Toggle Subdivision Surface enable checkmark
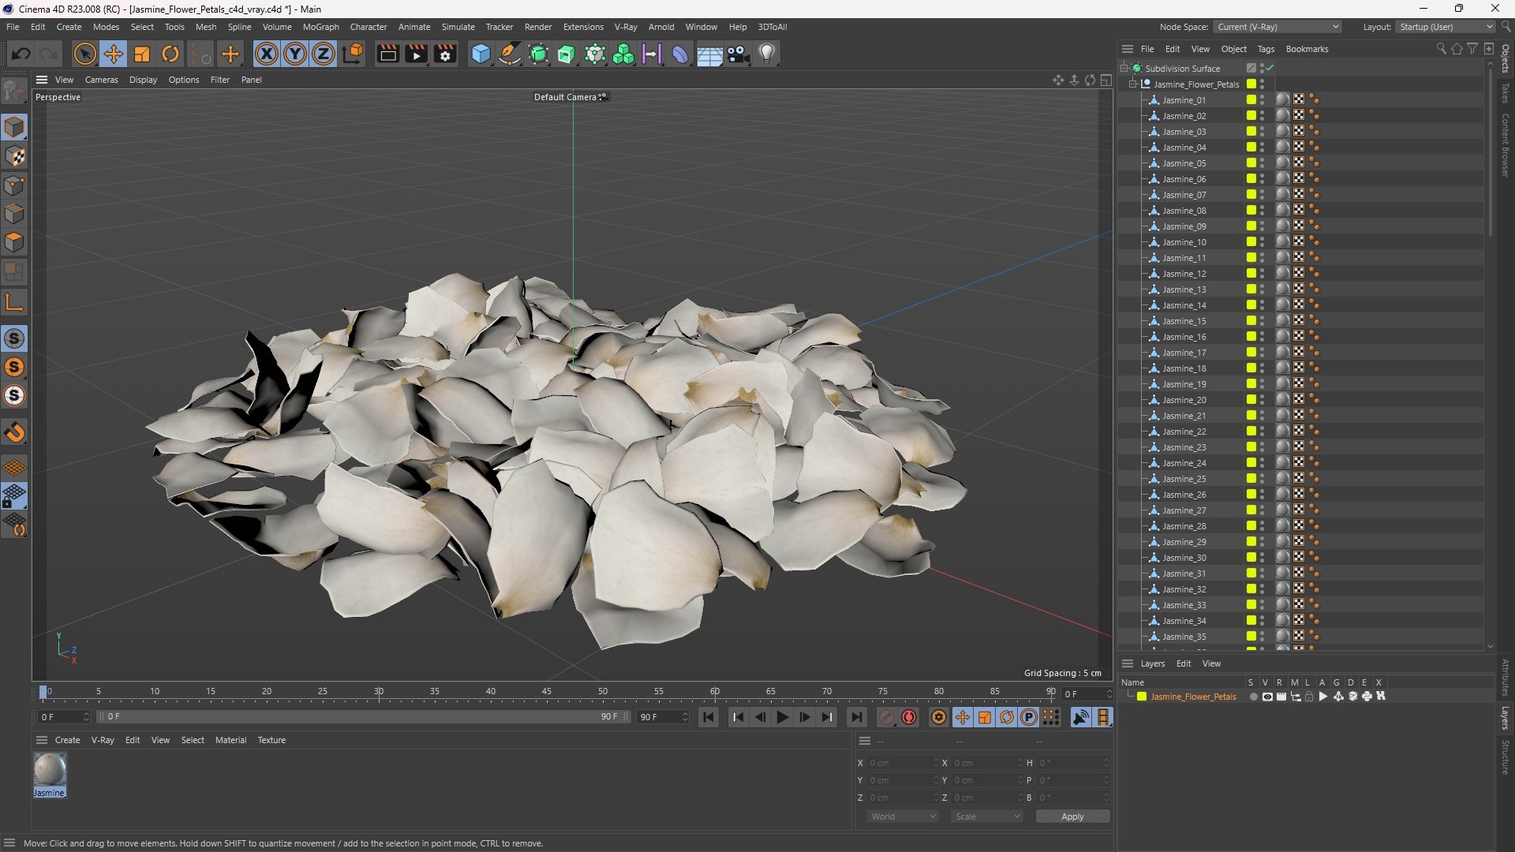Viewport: 1515px width, 852px height. pyautogui.click(x=1270, y=68)
